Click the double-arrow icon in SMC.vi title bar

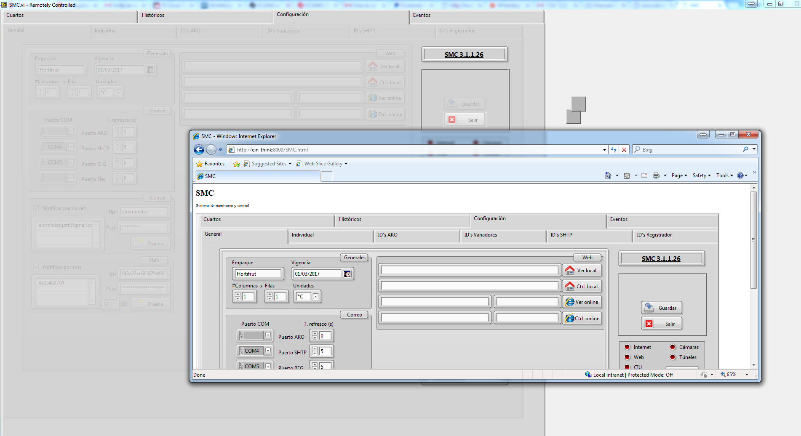752,3
